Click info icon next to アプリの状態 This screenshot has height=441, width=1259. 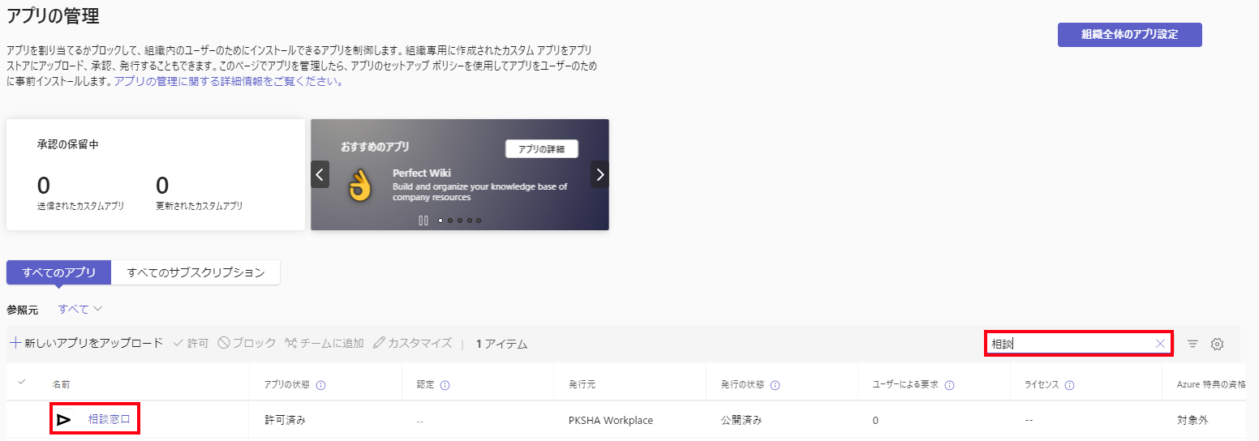(x=320, y=385)
